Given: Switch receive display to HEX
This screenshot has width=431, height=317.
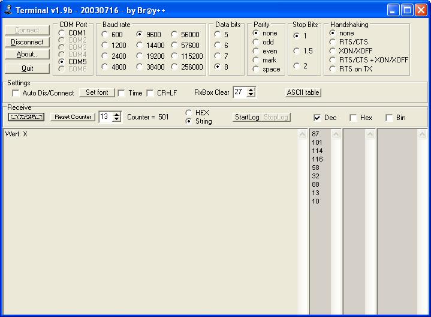Looking at the screenshot, I should point(189,113).
